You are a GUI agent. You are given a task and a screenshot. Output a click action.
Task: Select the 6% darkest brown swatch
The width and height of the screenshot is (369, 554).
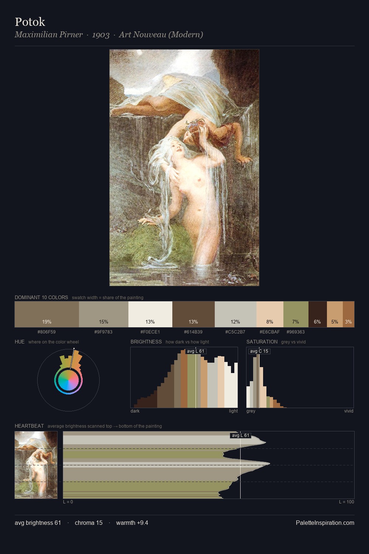coord(318,314)
